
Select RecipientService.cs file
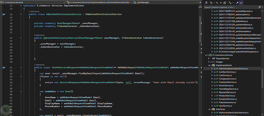click(228, 99)
